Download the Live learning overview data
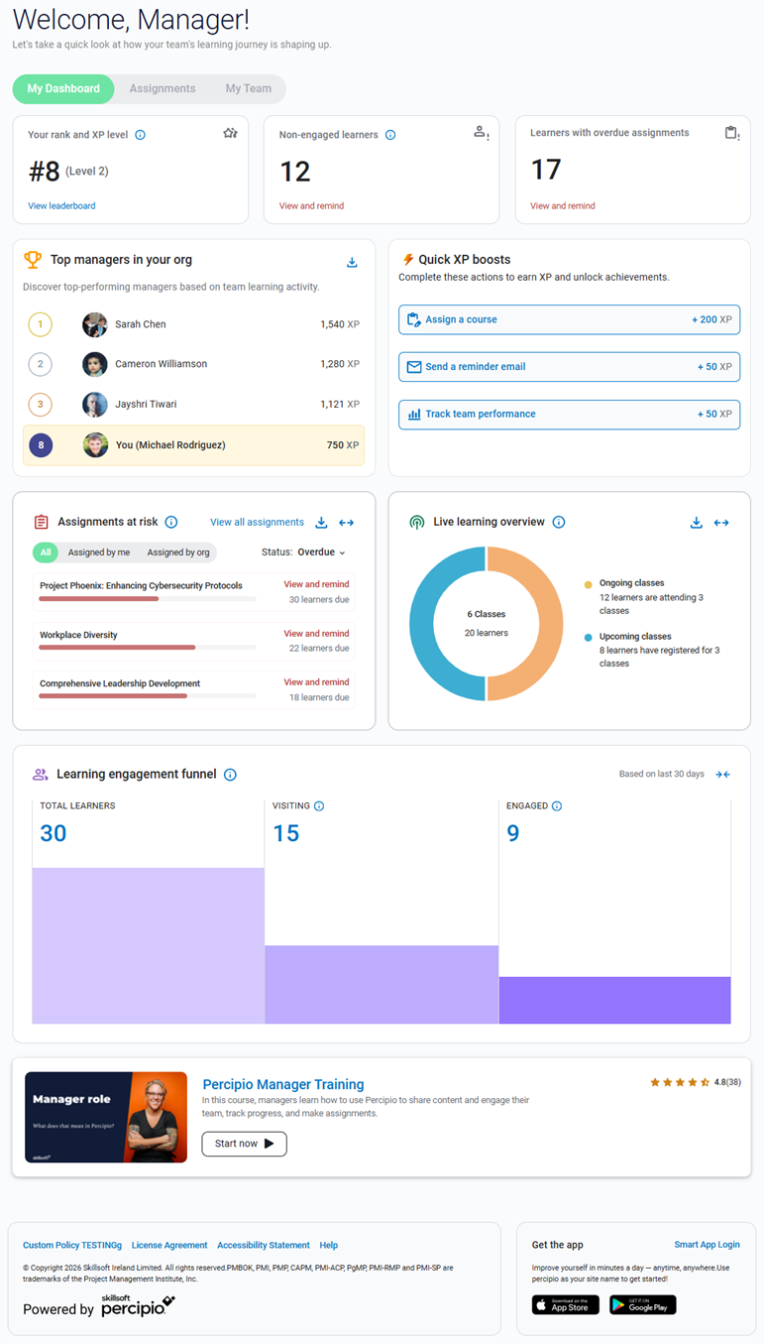The image size is (764, 1344). coord(697,523)
